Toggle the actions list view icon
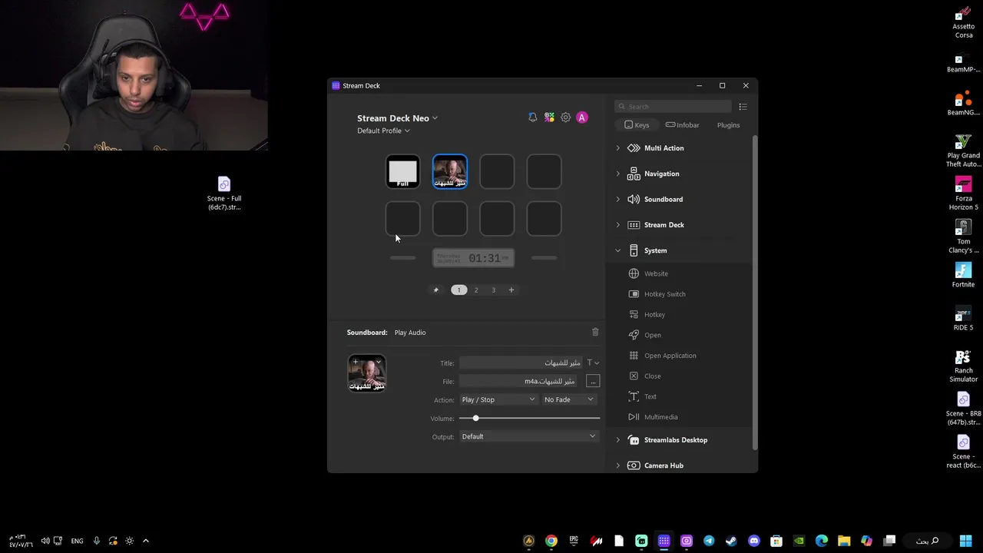Screen dimensions: 983x553 click(743, 107)
